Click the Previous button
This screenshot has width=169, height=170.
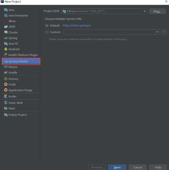[97, 167]
